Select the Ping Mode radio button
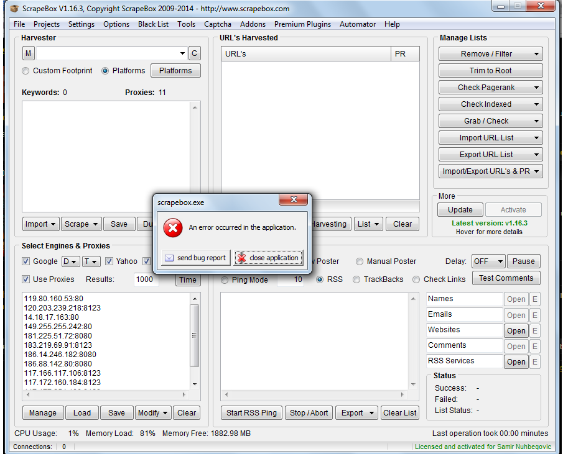 pos(225,280)
